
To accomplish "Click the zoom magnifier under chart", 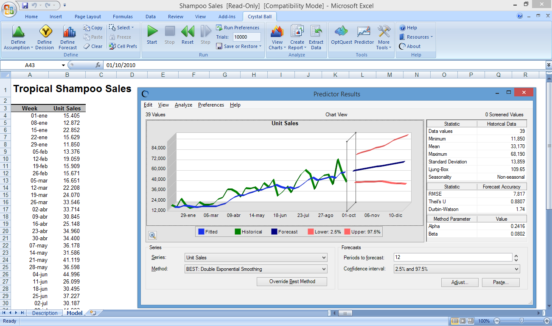I will [152, 235].
